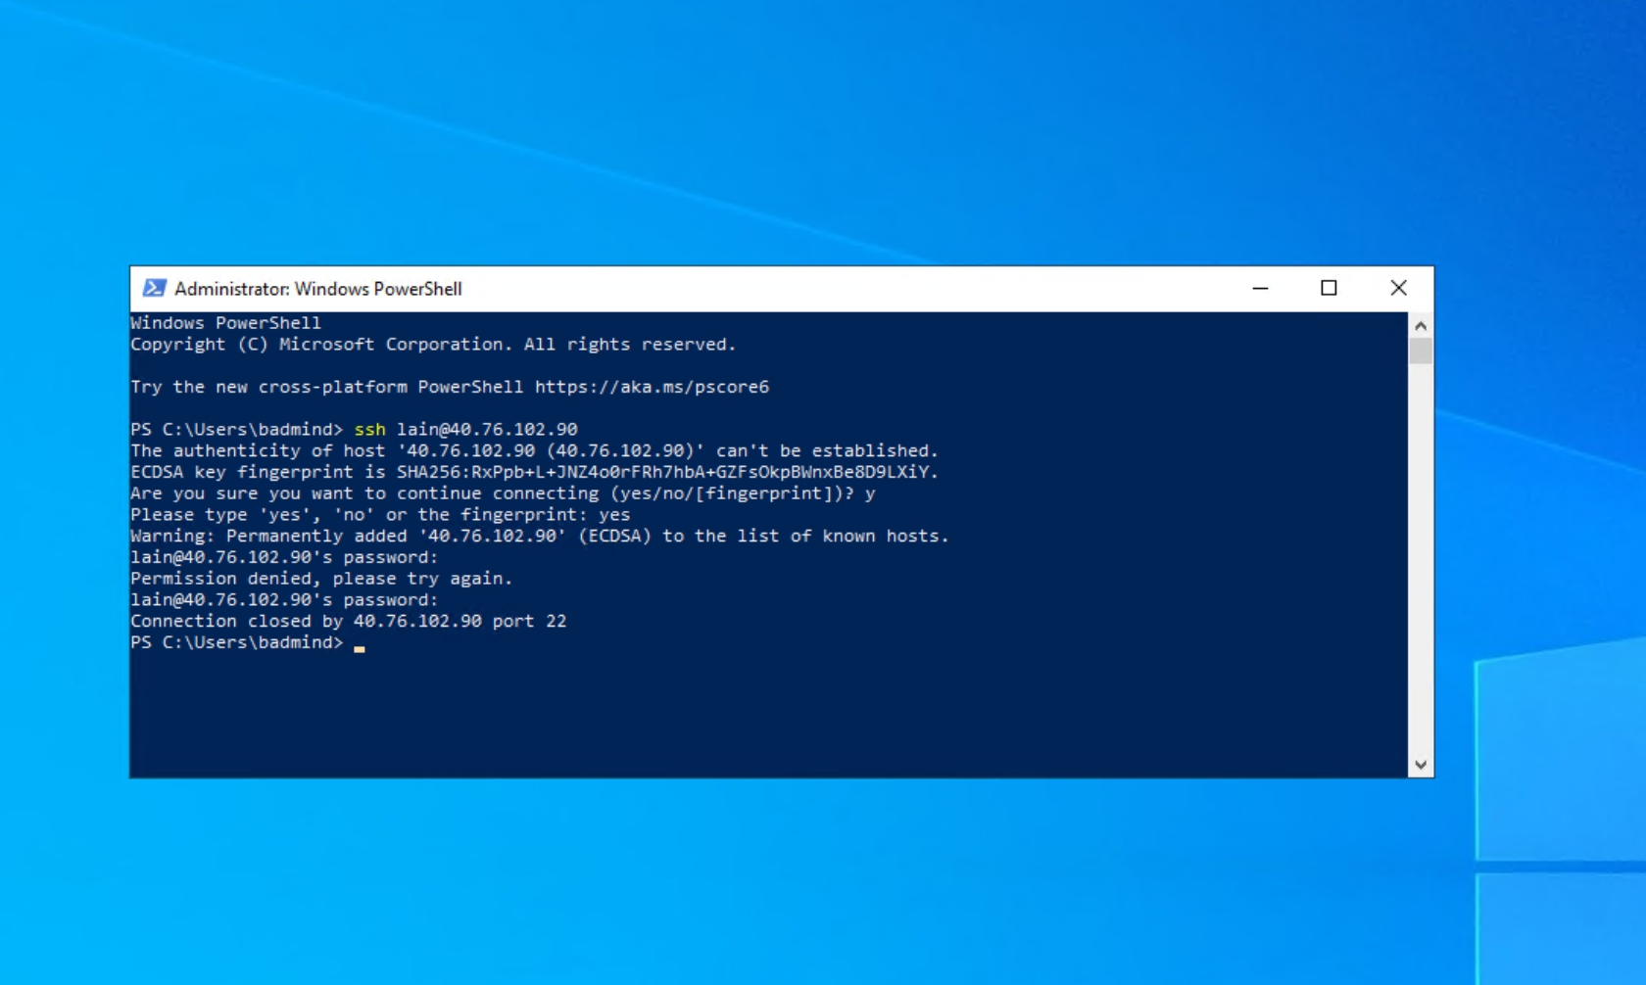Click the first 'Windows PowerShell' banner line
The height and width of the screenshot is (985, 1646).
pos(225,323)
